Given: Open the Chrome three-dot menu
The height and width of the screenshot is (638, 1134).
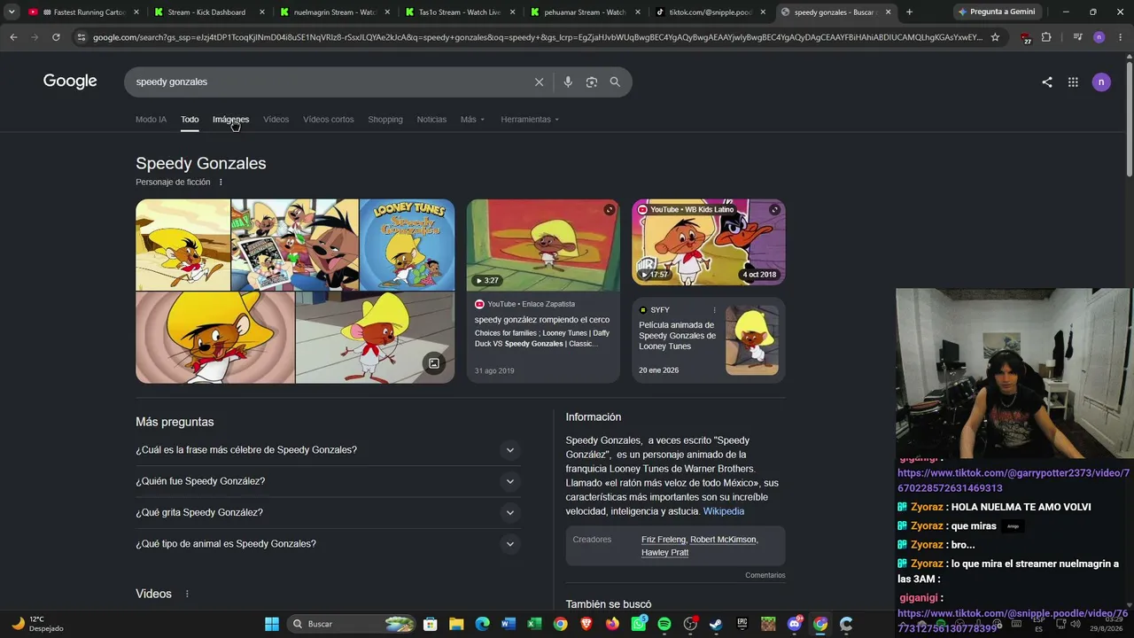Looking at the screenshot, I should click(1120, 37).
